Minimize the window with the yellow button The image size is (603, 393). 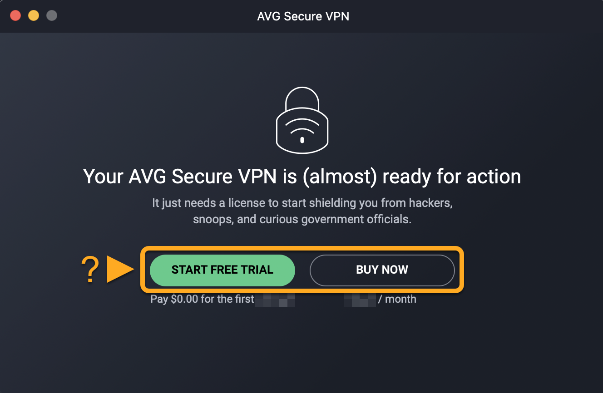pos(34,16)
